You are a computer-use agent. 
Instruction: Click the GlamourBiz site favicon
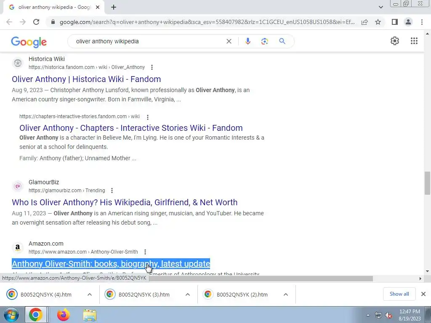[x=18, y=186]
